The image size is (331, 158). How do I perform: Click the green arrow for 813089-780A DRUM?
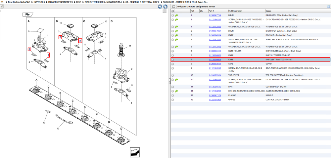click(x=176, y=31)
